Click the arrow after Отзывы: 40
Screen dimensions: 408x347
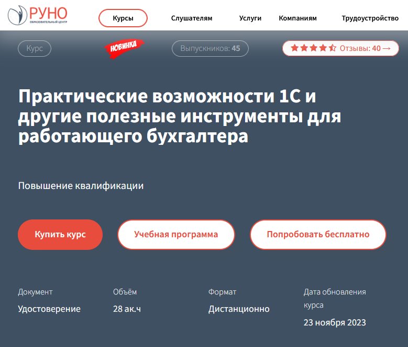click(387, 48)
